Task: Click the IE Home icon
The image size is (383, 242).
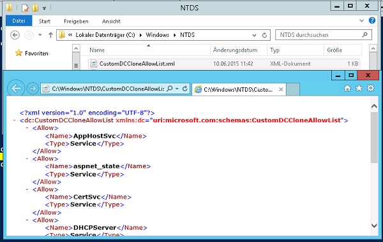Action: click(347, 89)
